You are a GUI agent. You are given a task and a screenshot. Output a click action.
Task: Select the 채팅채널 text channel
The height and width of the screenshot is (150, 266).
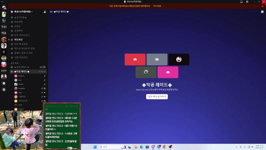[x=19, y=40]
